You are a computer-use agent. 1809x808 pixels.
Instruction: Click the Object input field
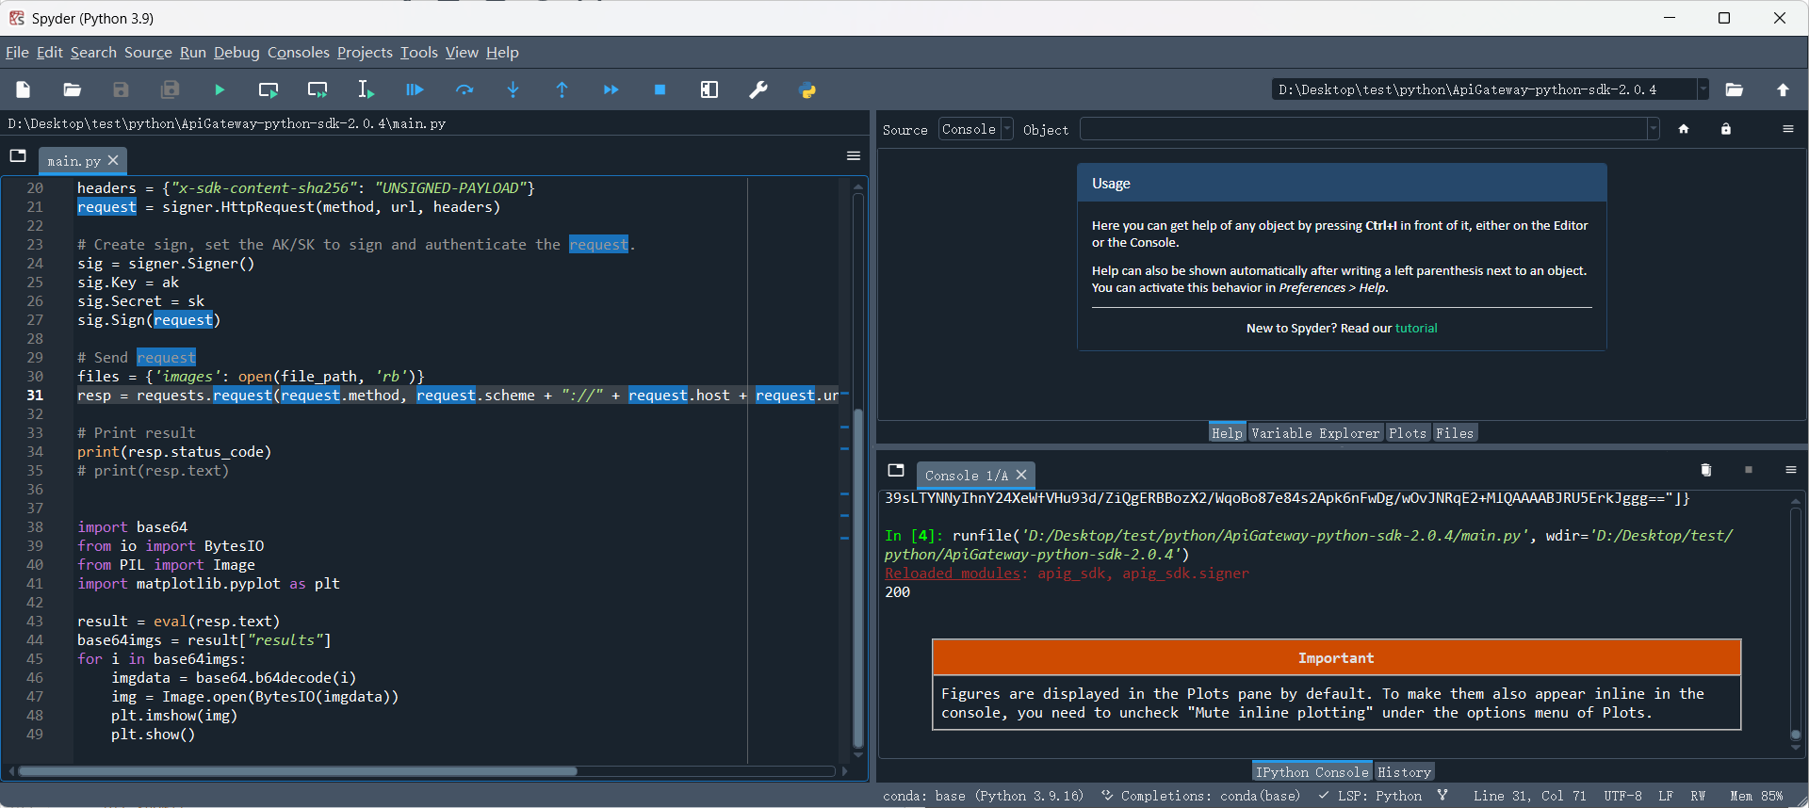click(x=1362, y=129)
